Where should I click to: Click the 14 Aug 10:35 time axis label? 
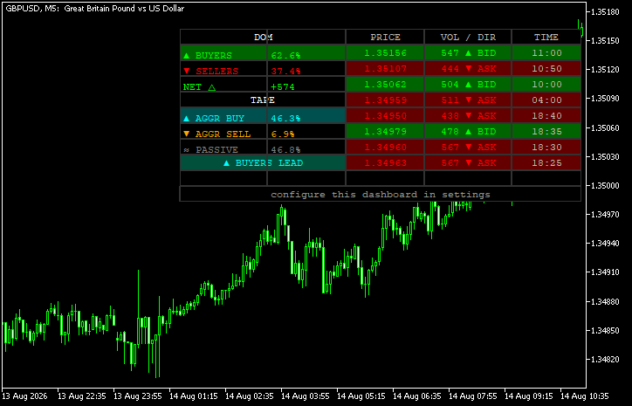585,396
